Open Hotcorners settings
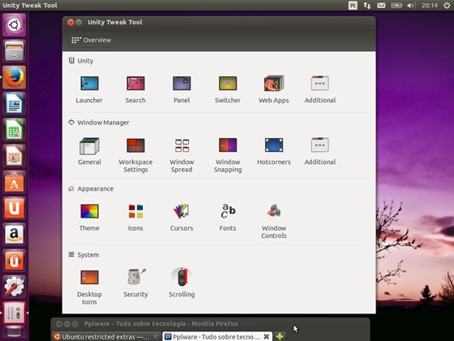The width and height of the screenshot is (454, 341). point(274,151)
